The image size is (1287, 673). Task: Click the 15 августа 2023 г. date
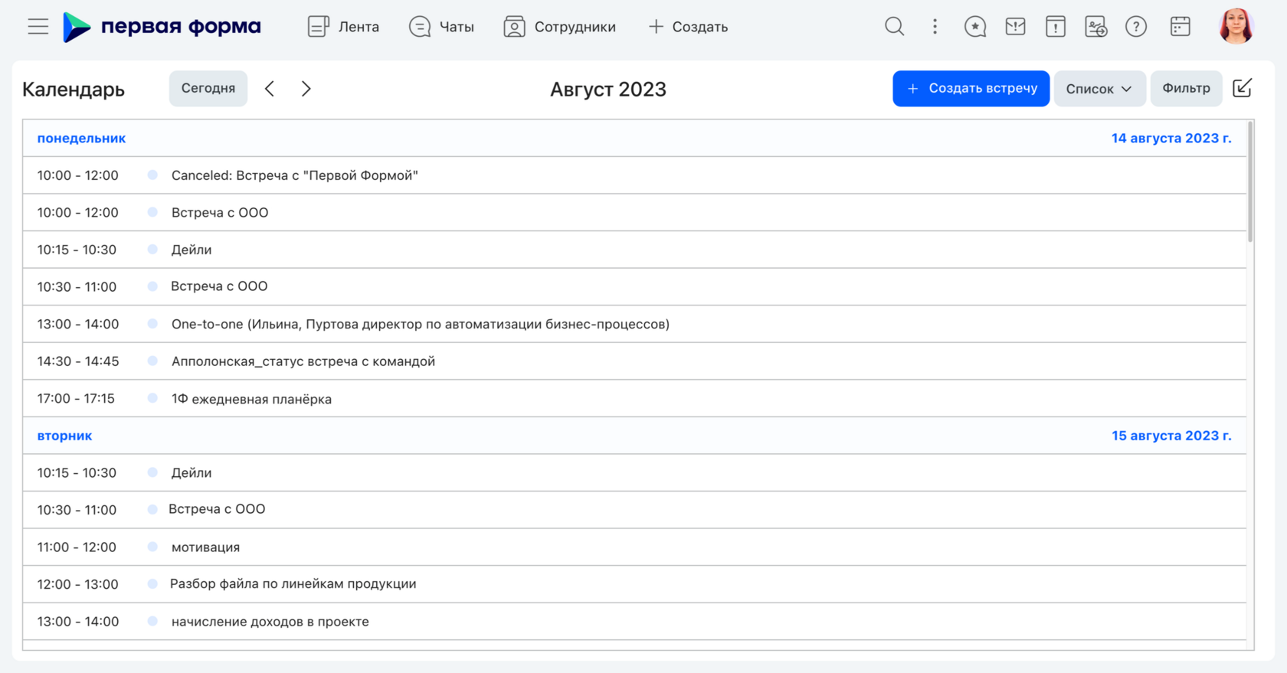[1171, 436]
